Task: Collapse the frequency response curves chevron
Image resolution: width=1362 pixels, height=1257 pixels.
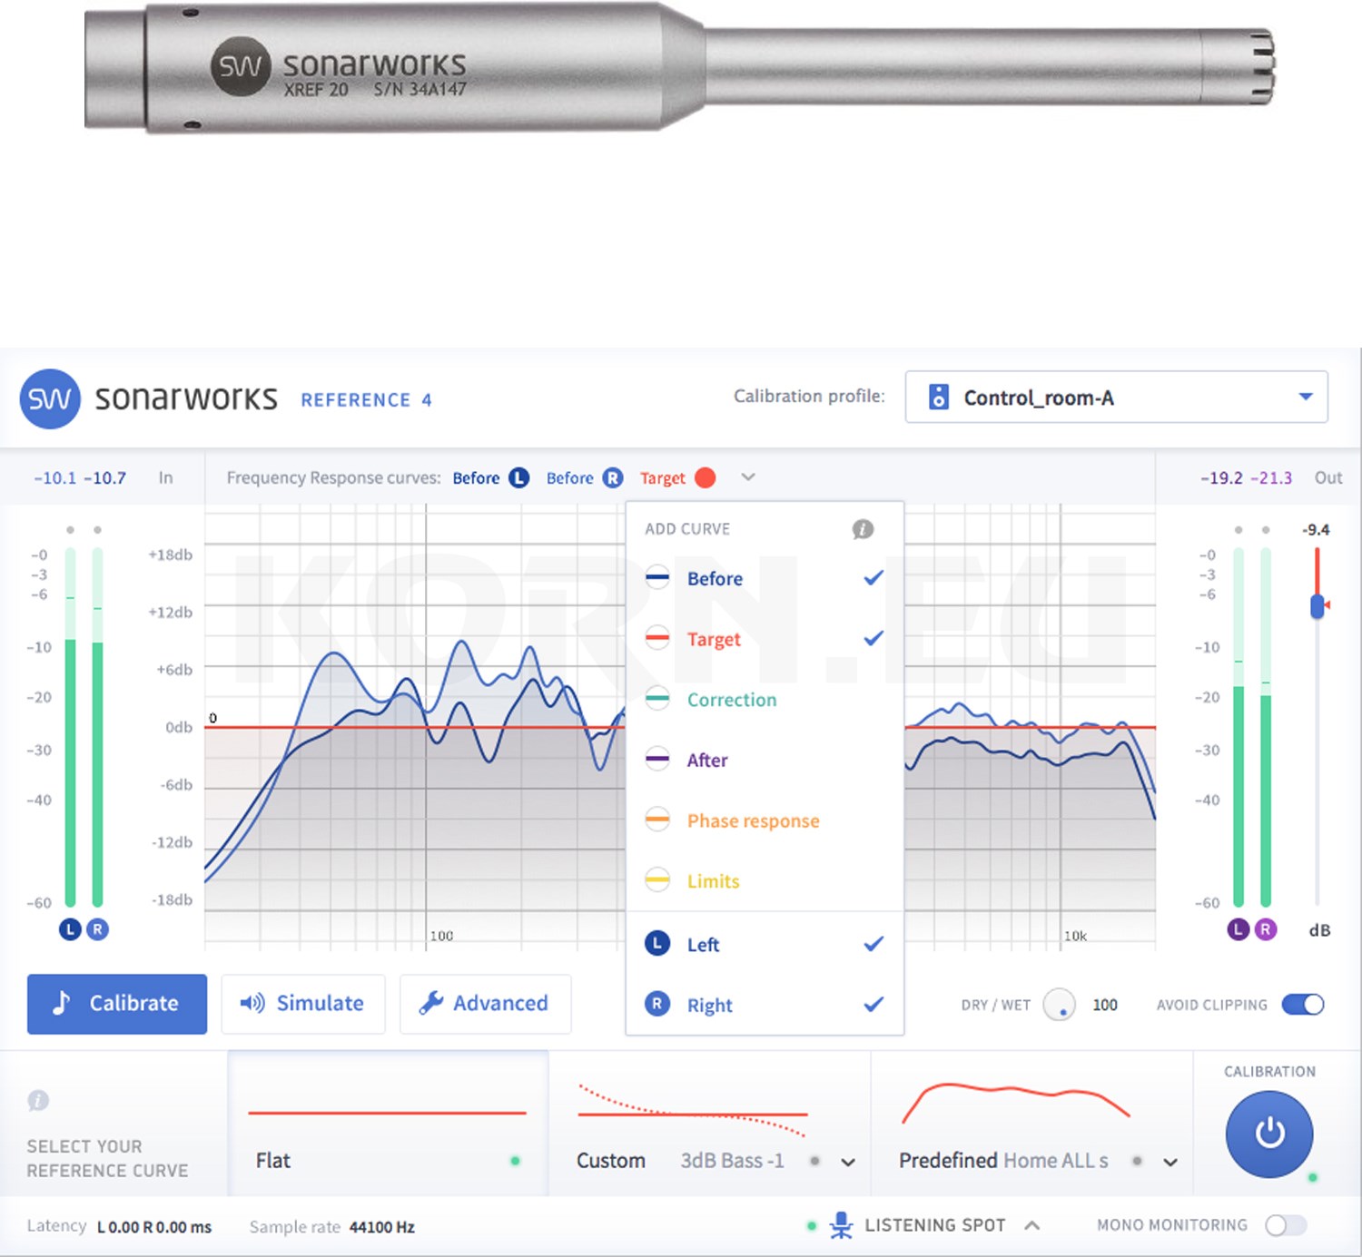Action: tap(748, 477)
